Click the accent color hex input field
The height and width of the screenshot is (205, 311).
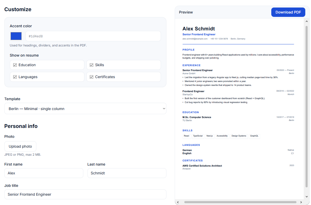pos(93,36)
